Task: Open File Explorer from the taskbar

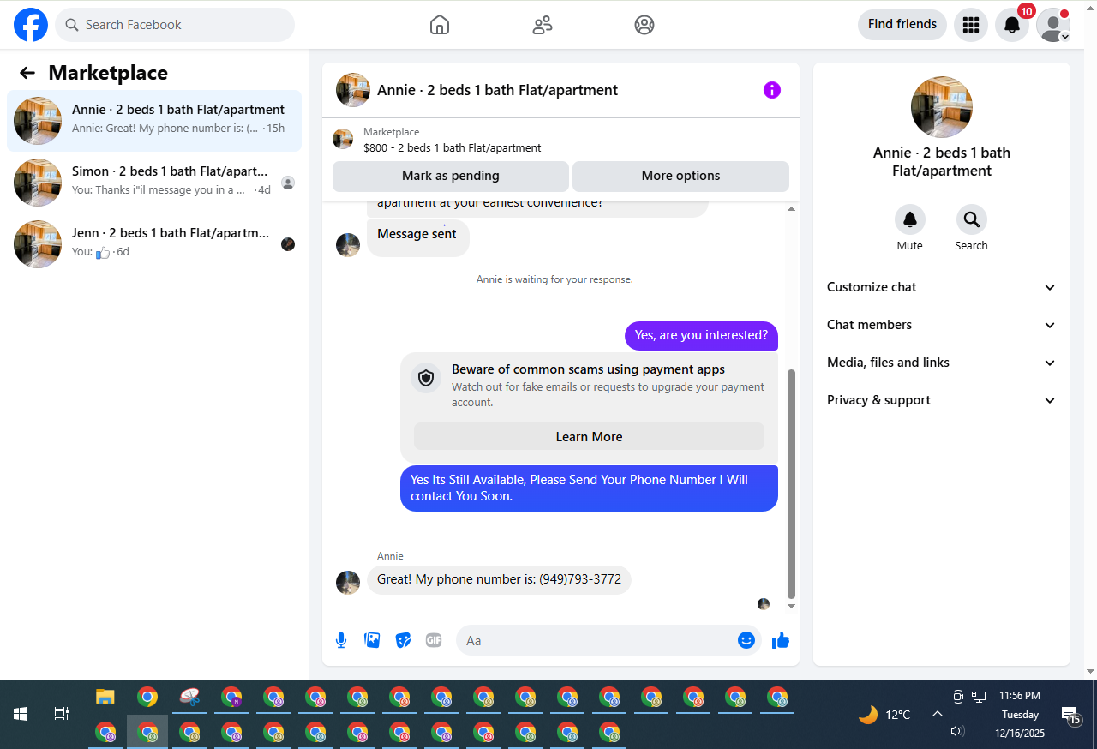Action: [x=105, y=697]
